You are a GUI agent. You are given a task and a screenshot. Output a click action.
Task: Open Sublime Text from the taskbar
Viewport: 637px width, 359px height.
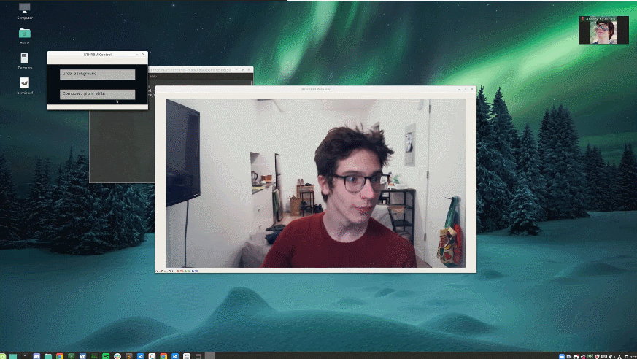[129, 356]
